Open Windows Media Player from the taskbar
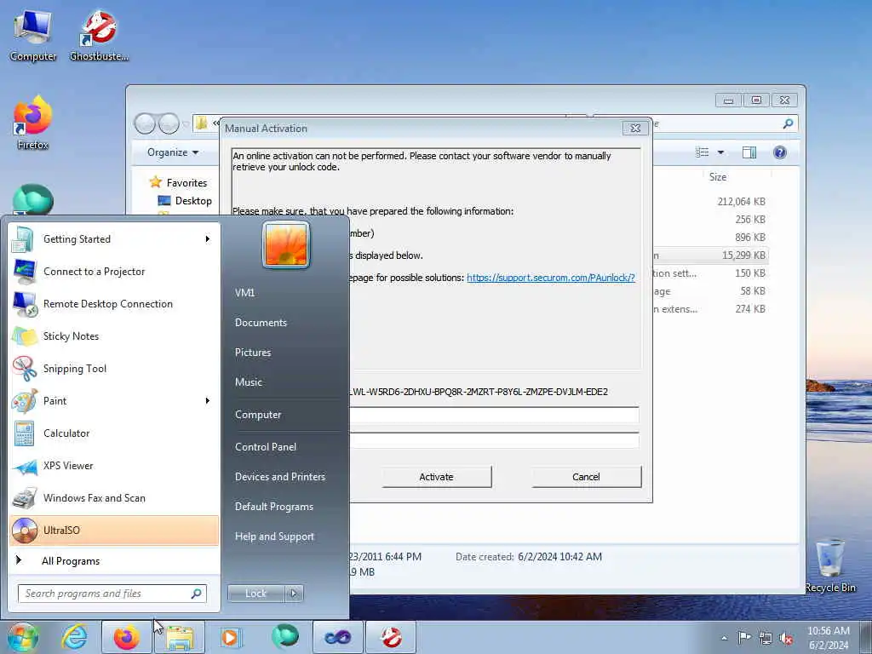 click(x=230, y=637)
